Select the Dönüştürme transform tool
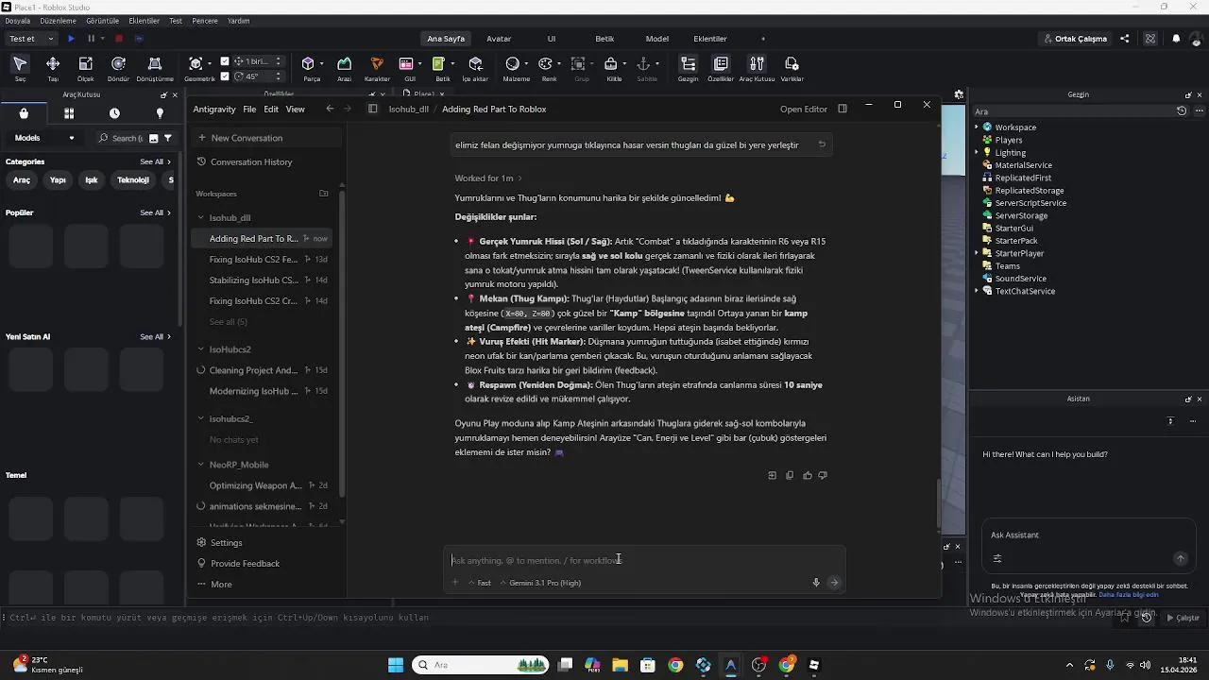The width and height of the screenshot is (1209, 680). (x=155, y=68)
